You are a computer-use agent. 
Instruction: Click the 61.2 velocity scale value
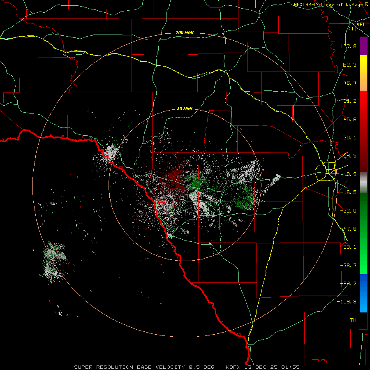[350, 101]
